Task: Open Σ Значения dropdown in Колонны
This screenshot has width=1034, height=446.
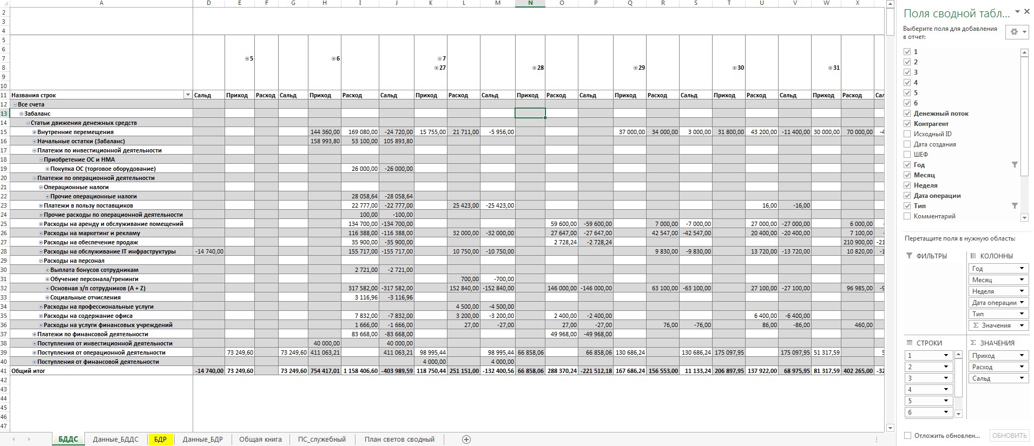Action: [1022, 325]
